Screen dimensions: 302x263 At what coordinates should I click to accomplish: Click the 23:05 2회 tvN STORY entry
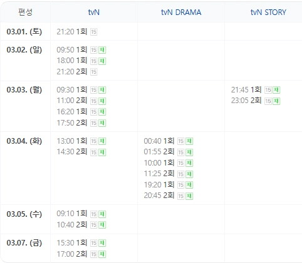[246, 101]
